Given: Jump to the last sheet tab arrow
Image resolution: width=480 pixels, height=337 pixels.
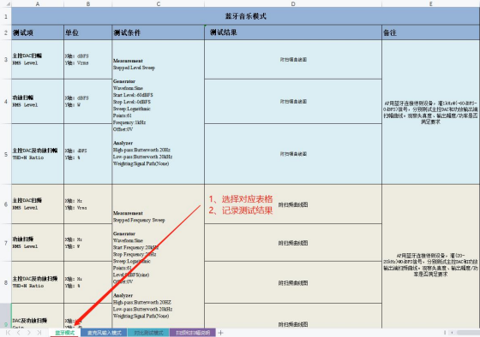Looking at the screenshot, I should [39, 333].
